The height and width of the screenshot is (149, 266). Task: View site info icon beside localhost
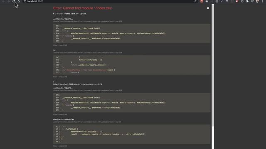click(25, 1)
